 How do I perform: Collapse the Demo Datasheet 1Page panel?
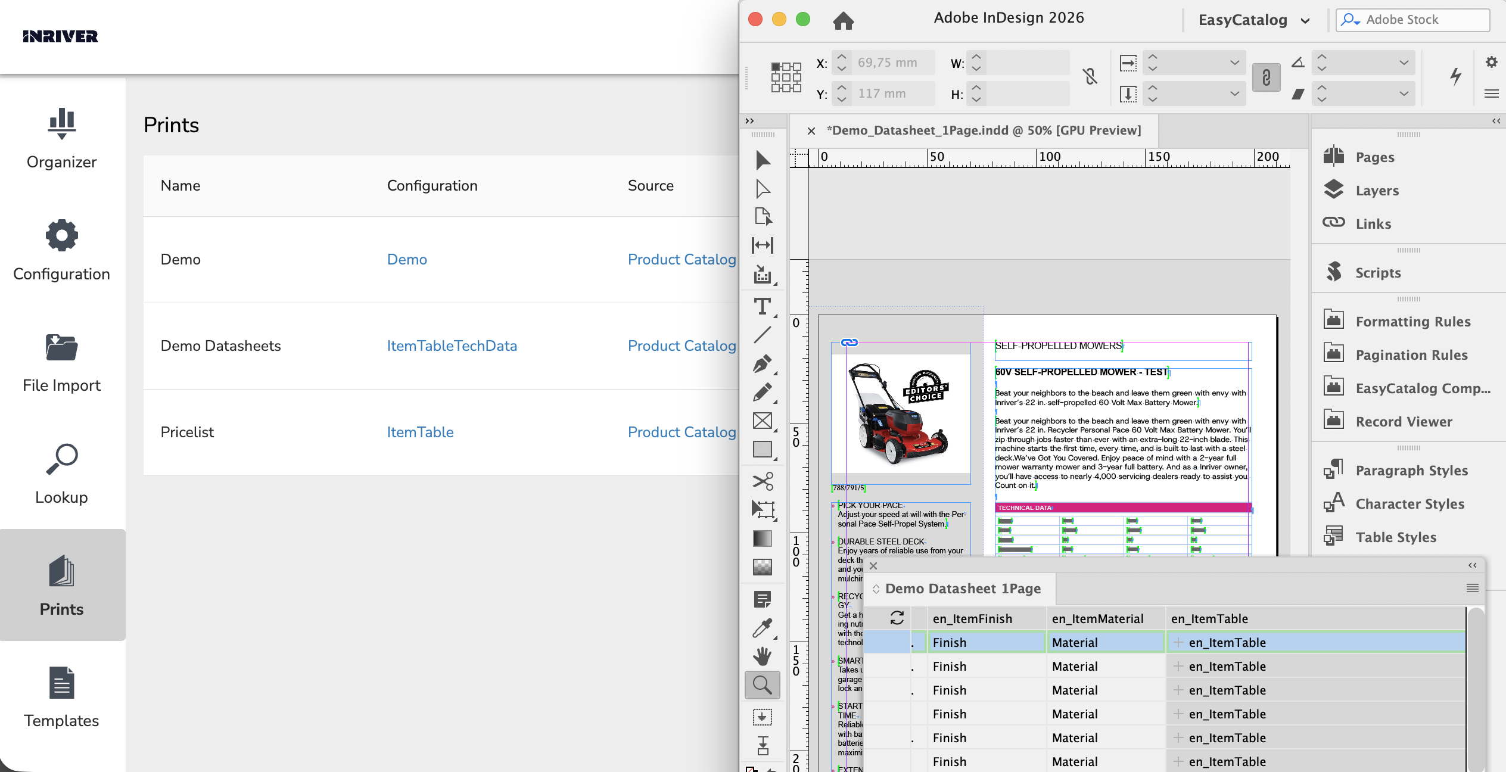point(1472,565)
